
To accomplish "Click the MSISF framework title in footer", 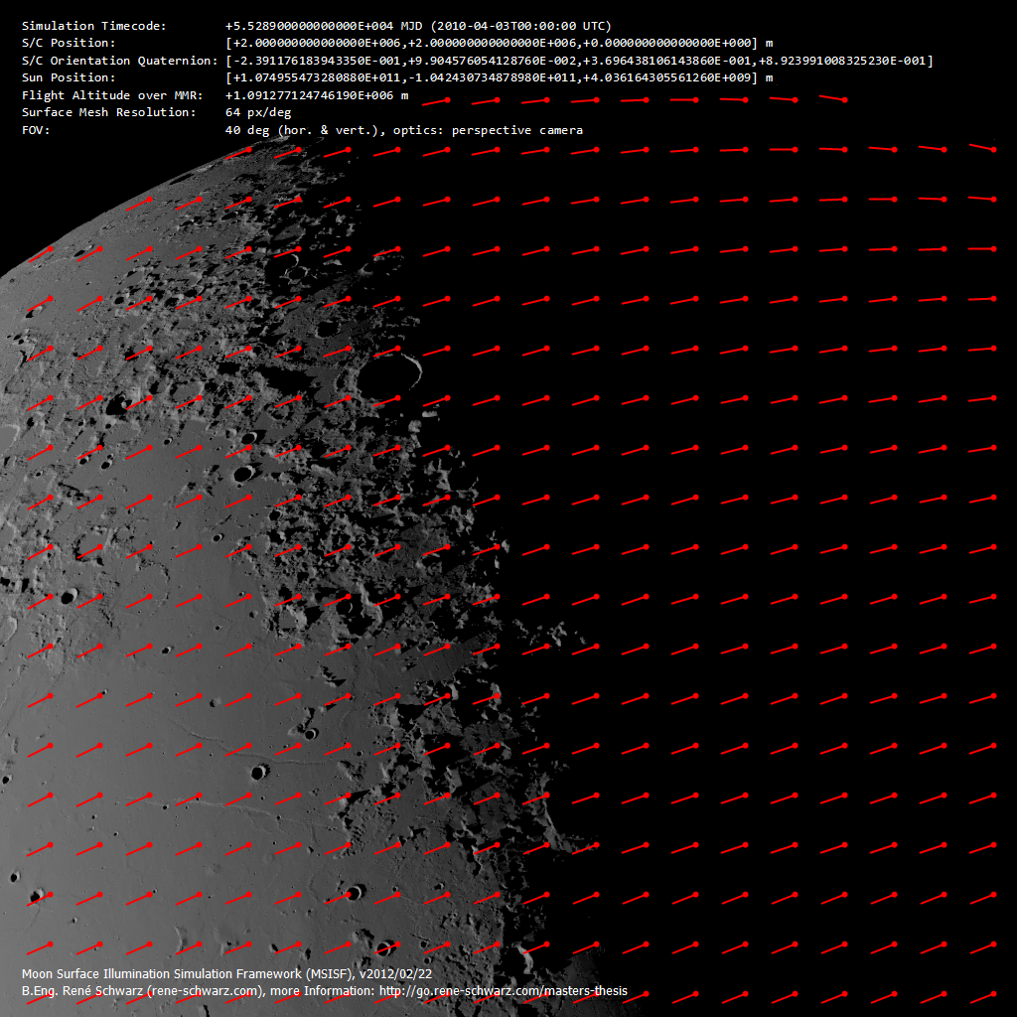I will pos(226,974).
